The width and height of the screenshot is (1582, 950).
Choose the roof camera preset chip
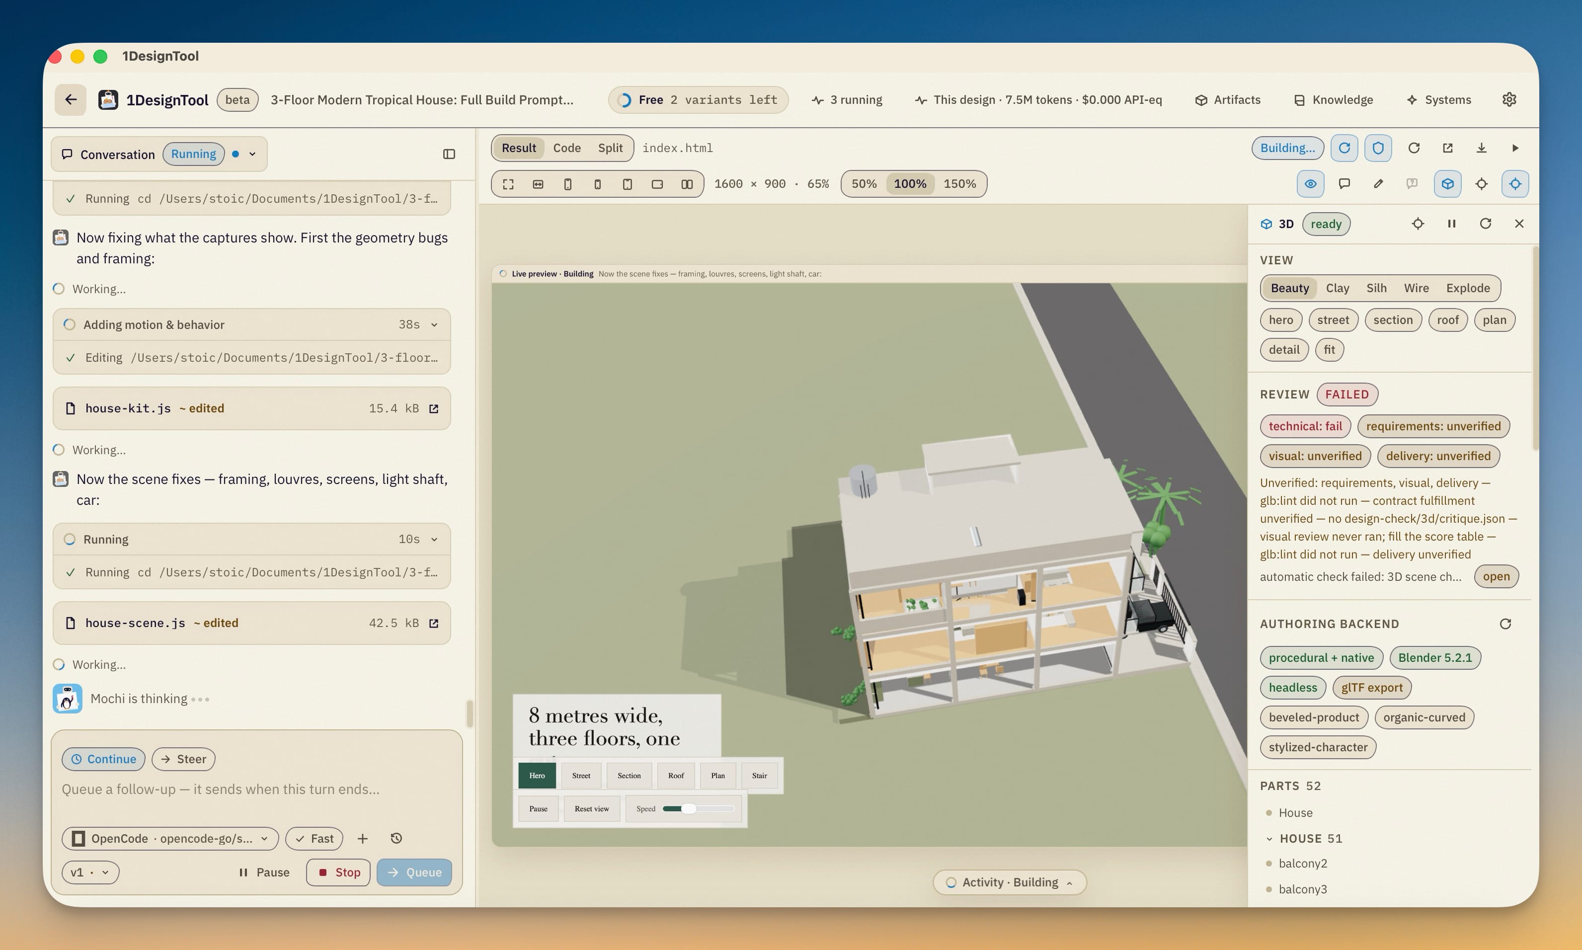pos(1448,320)
